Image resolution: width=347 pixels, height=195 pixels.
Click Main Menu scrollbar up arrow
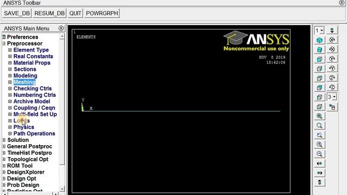click(x=62, y=36)
